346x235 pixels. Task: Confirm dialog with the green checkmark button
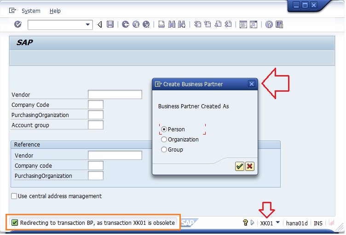click(239, 166)
